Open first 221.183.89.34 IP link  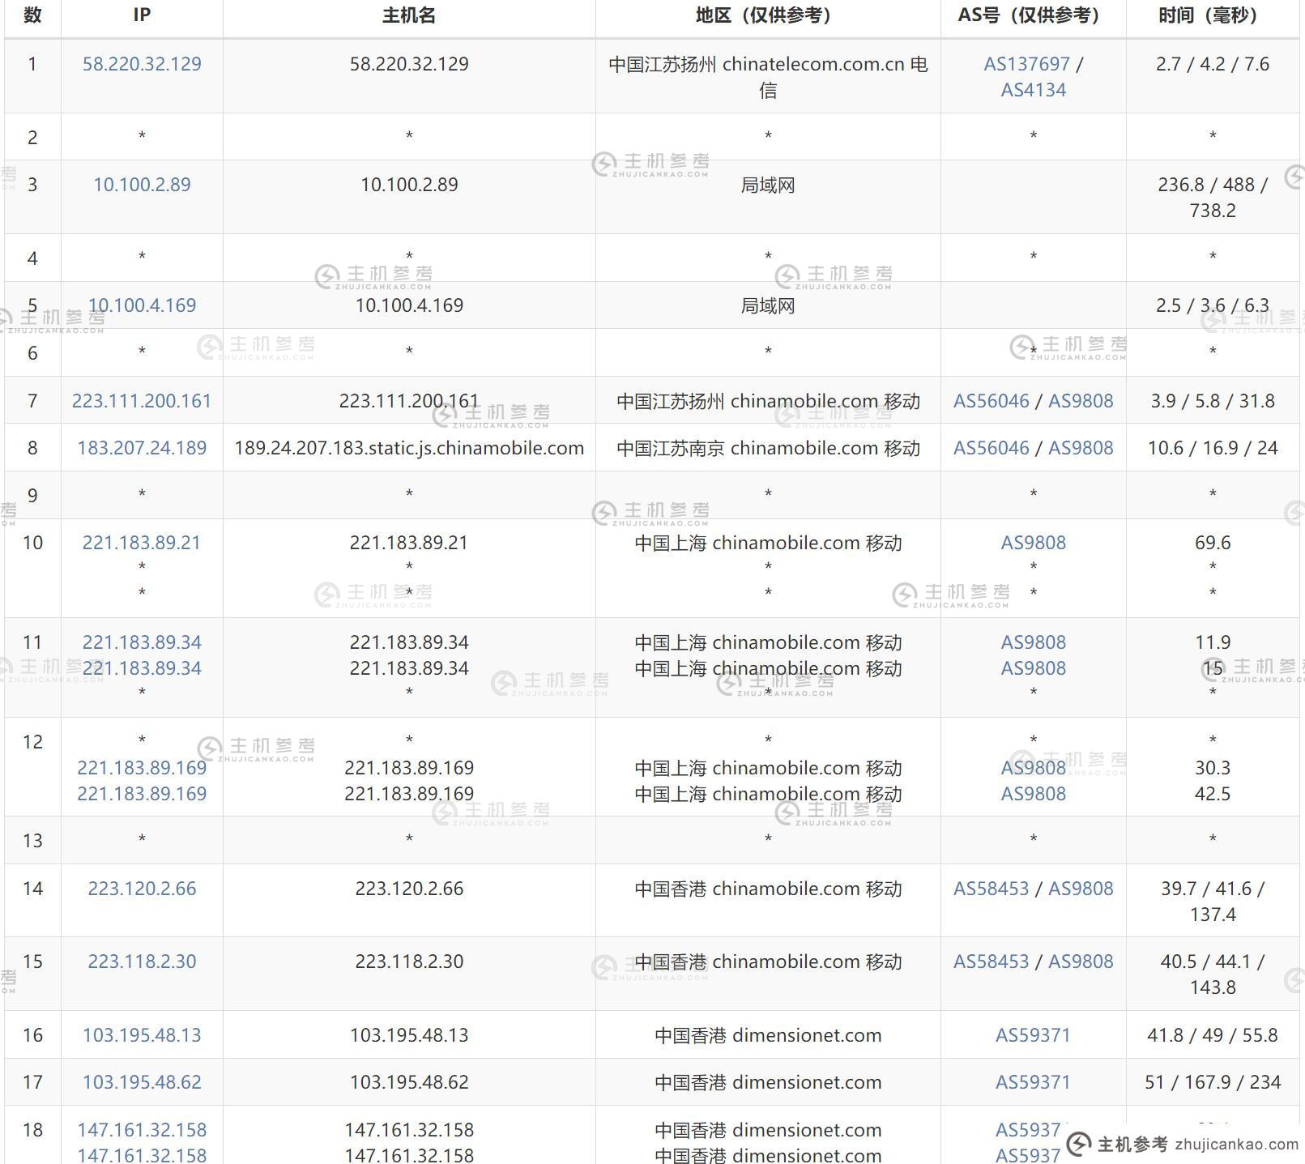[x=142, y=642]
